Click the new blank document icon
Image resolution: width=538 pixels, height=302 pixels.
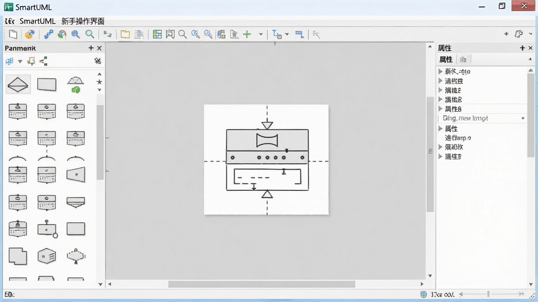[x=13, y=34]
